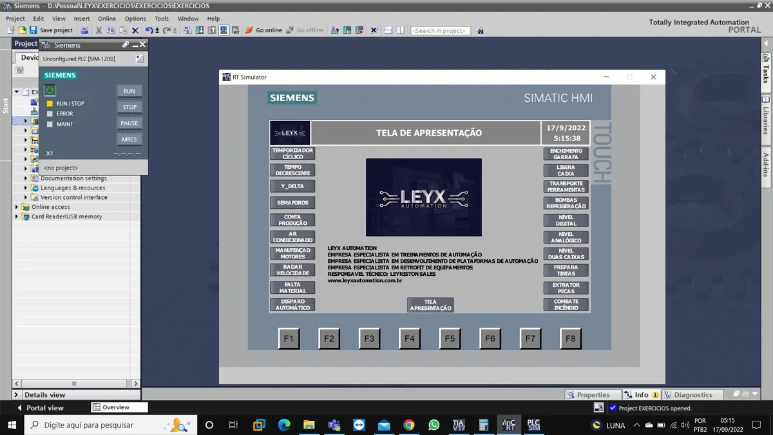The width and height of the screenshot is (773, 435).
Task: Toggle the PLCSIM green power button
Action: pyautogui.click(x=50, y=90)
